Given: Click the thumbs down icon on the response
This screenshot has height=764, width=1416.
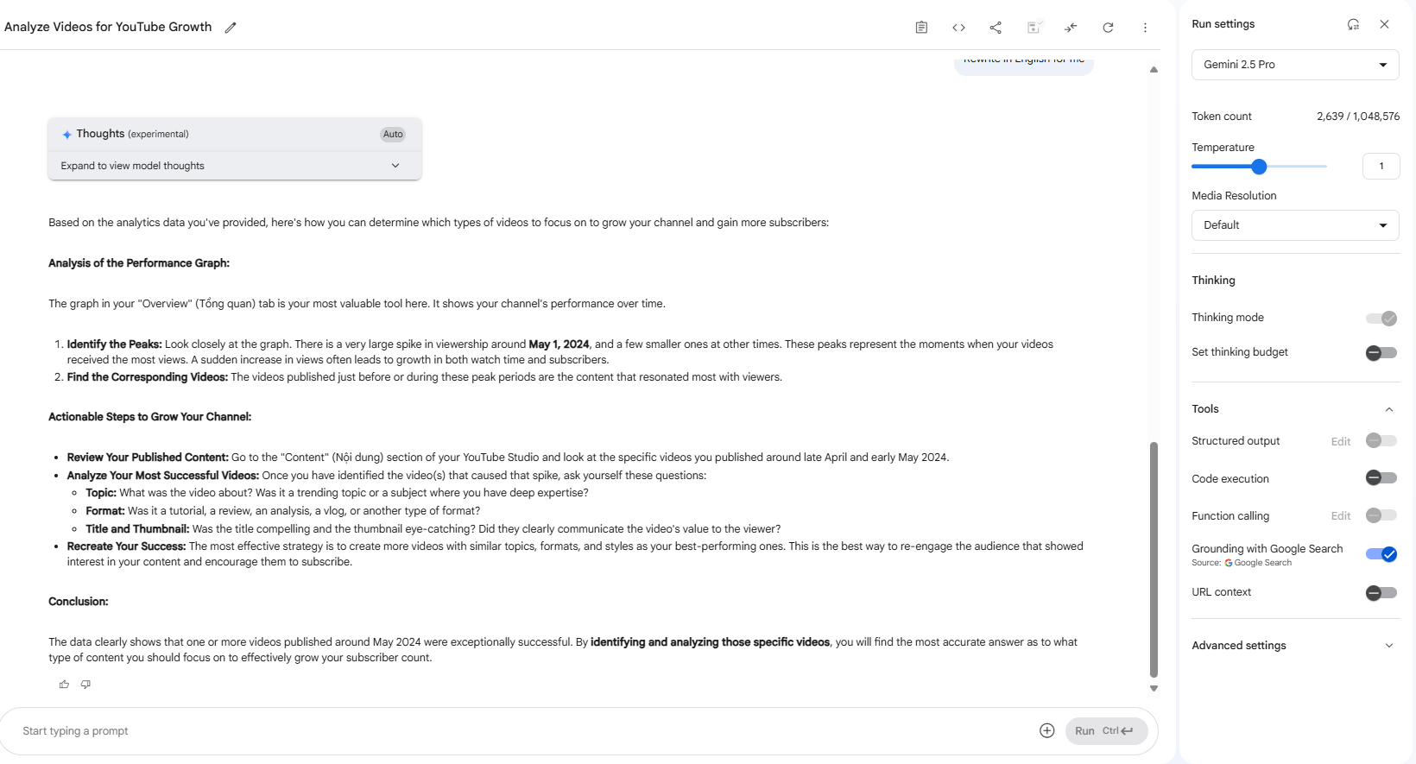Looking at the screenshot, I should coord(85,685).
